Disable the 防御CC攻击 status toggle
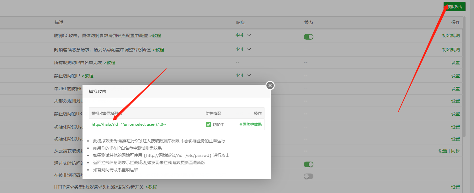Screen dimensions: 474x193 (x=308, y=36)
